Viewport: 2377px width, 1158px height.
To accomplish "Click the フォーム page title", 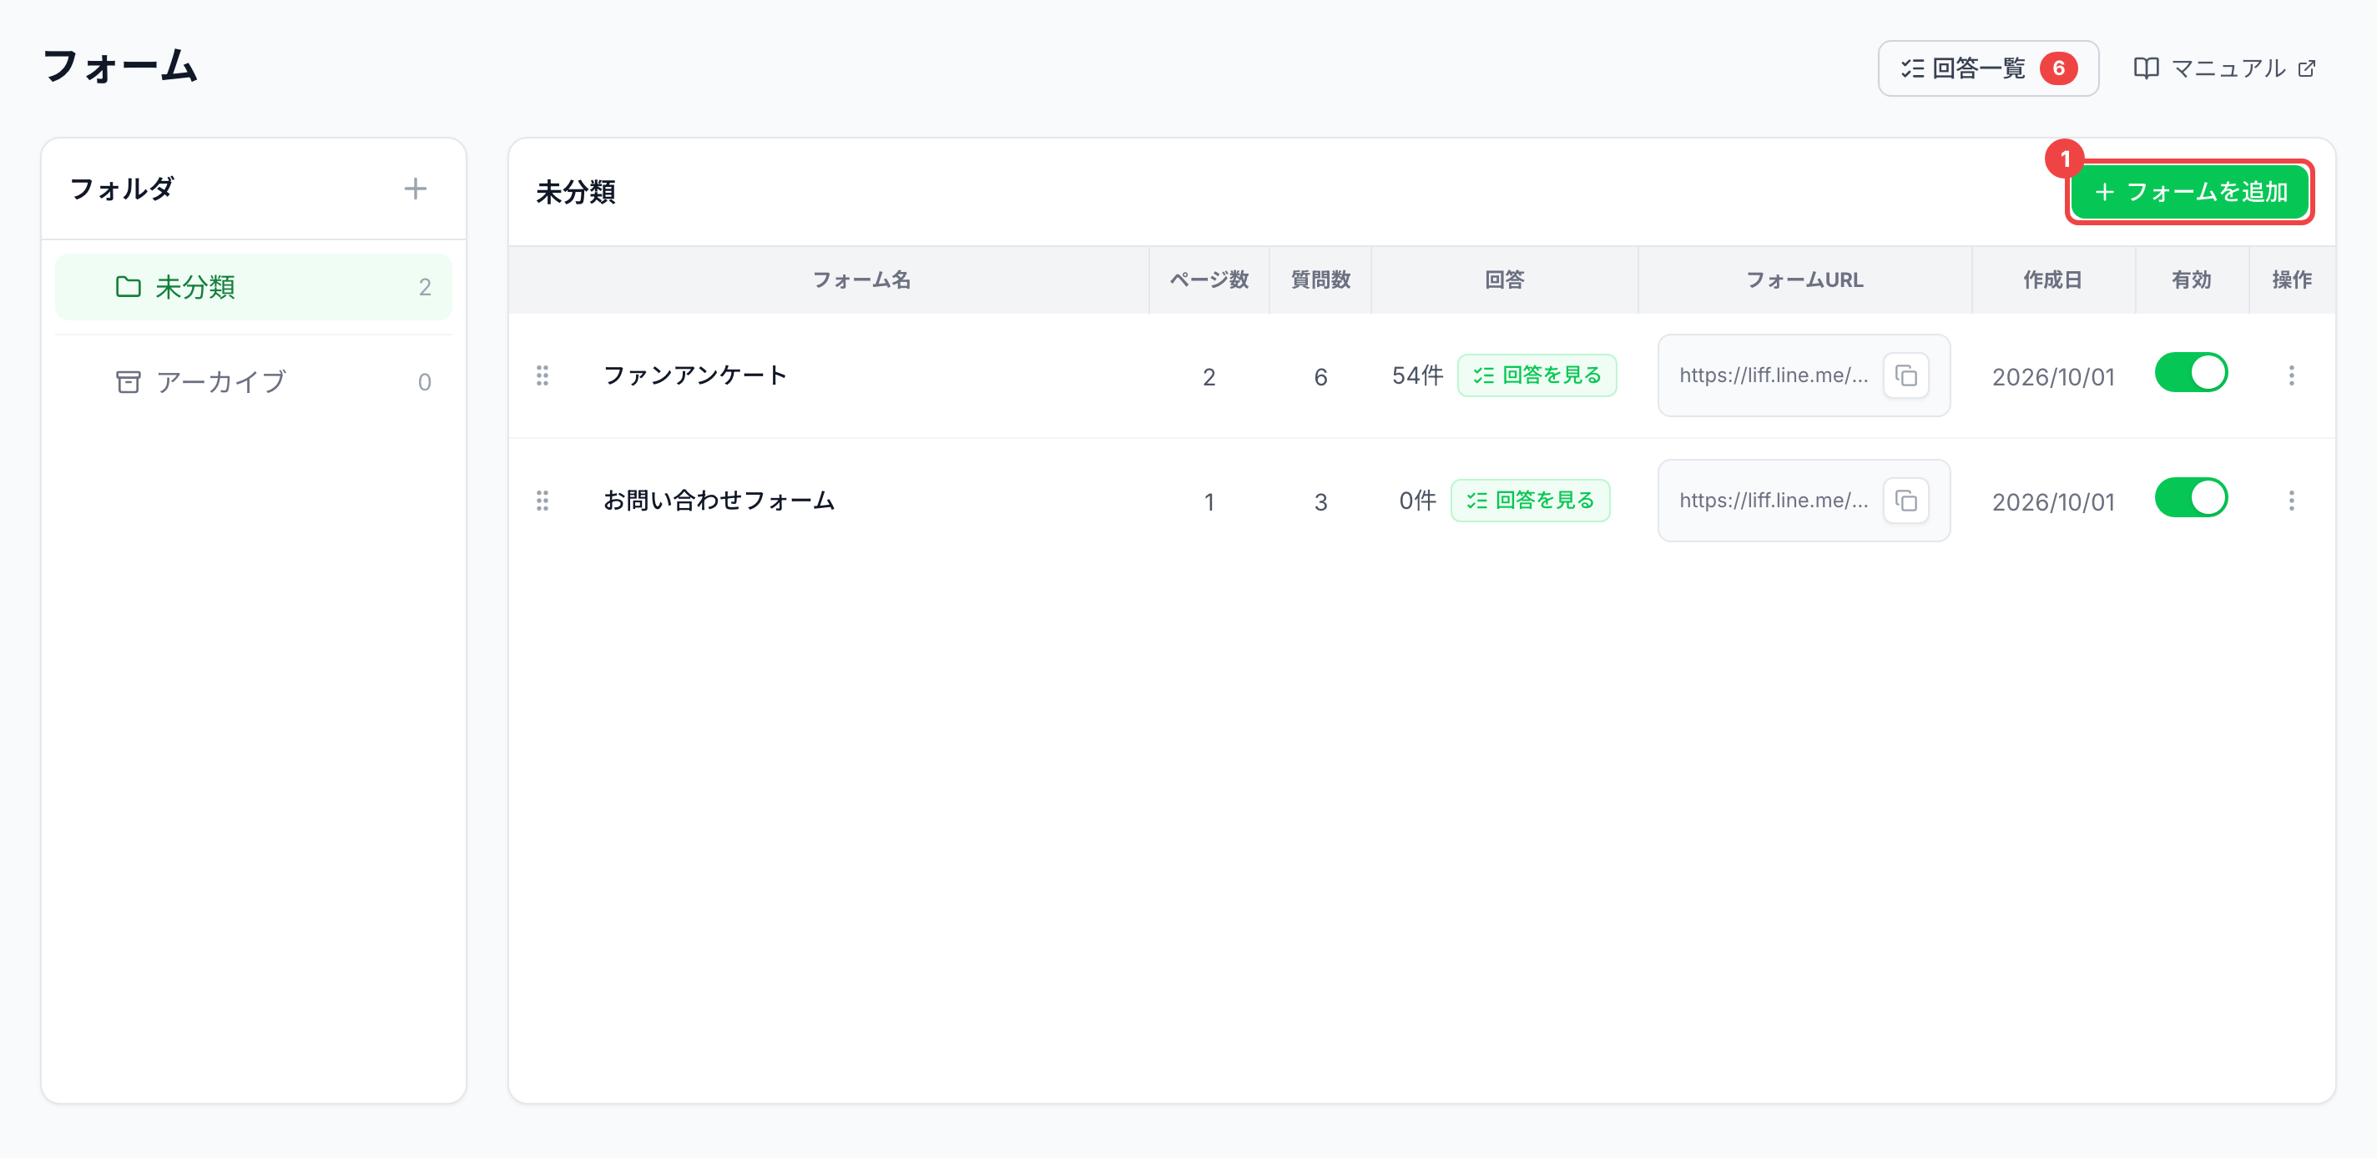I will tap(120, 67).
